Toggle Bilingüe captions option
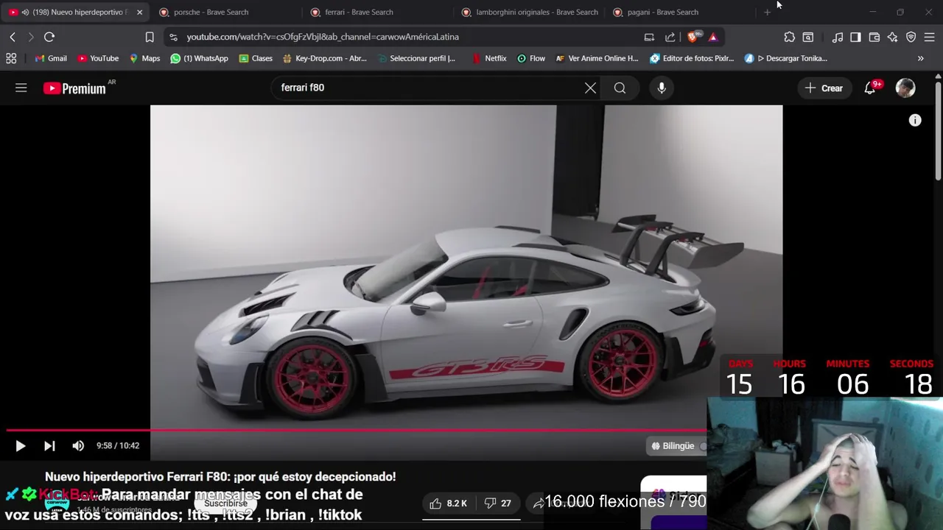The height and width of the screenshot is (530, 943). [676, 445]
